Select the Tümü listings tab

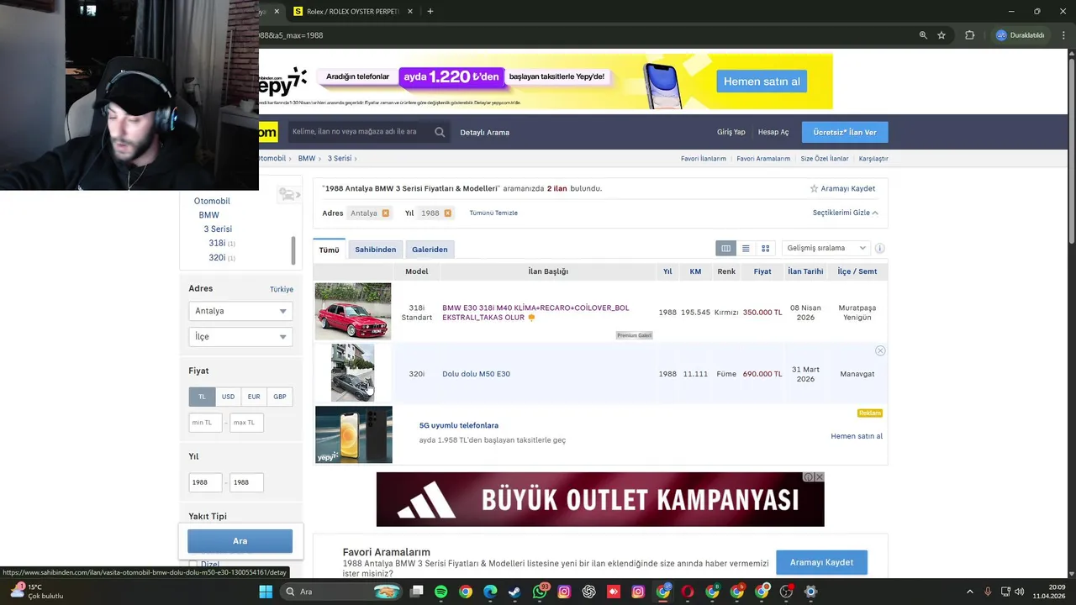pos(330,250)
